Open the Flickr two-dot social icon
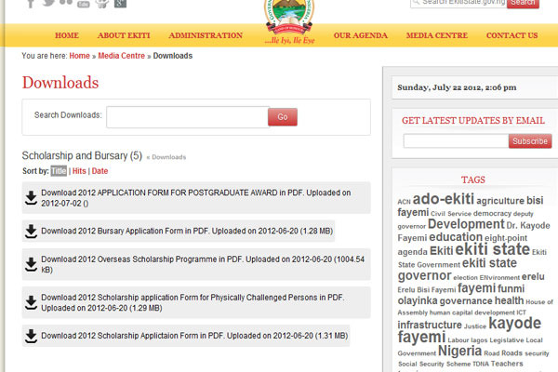Screen dimensions: 558x372 pos(66,3)
